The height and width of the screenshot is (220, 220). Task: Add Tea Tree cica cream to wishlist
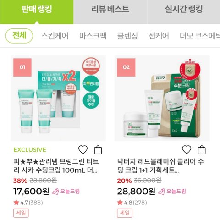pos(83,150)
